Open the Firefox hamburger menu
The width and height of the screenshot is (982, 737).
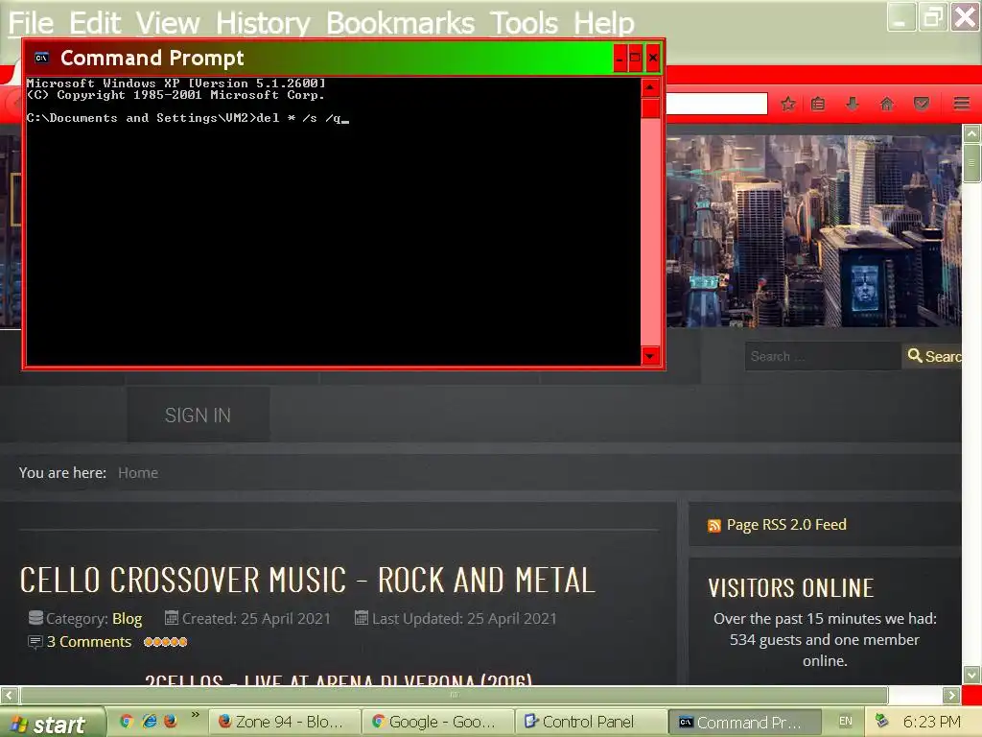pyautogui.click(x=962, y=104)
